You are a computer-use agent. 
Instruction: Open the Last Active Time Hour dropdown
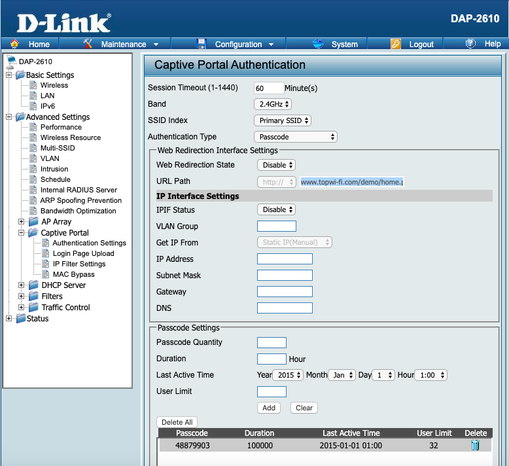click(431, 375)
